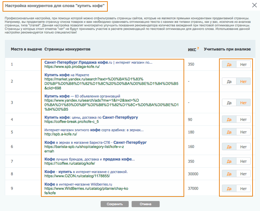Click the ИКС question mark help icon

coord(198,48)
